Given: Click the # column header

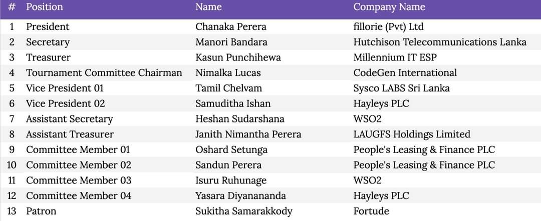Looking at the screenshot, I should [x=12, y=7].
